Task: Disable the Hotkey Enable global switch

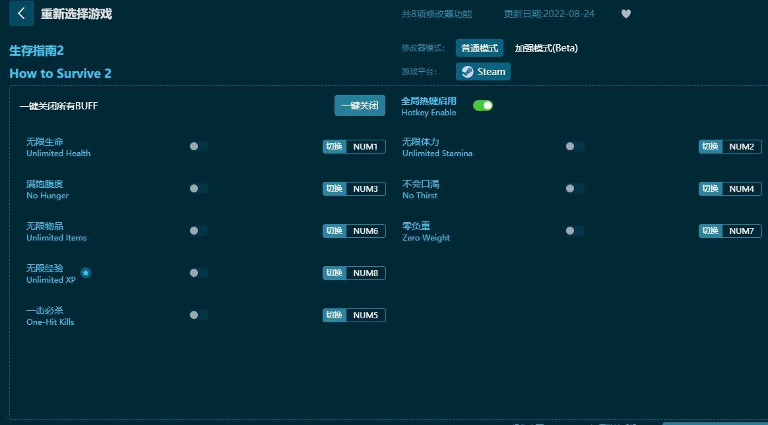Action: click(483, 105)
